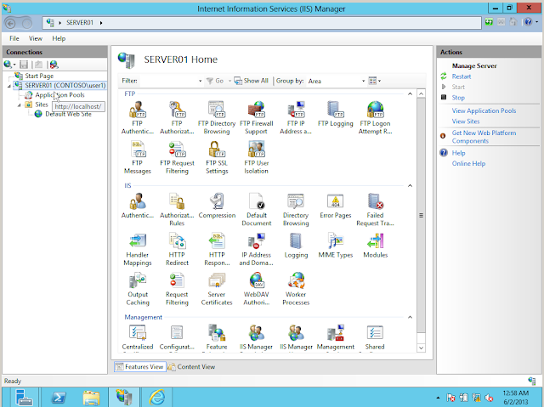Click View Application Pools link

click(484, 111)
